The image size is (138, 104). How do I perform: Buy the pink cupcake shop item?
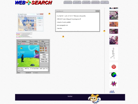point(46,50)
